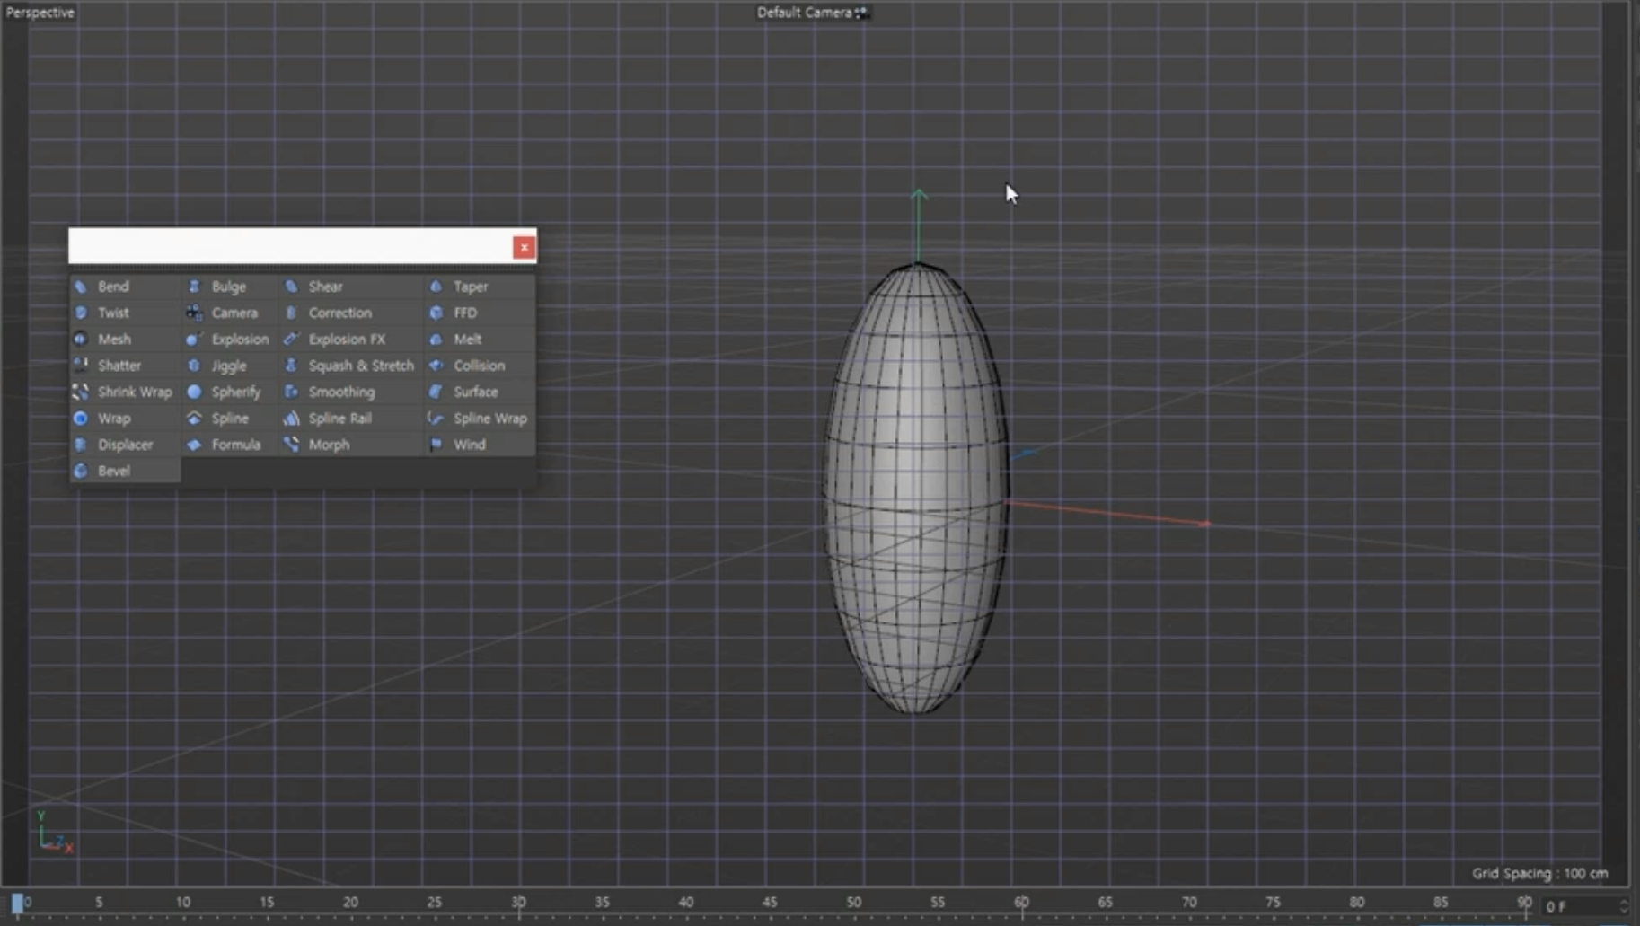
Task: Click the popup search input field
Action: click(x=290, y=246)
